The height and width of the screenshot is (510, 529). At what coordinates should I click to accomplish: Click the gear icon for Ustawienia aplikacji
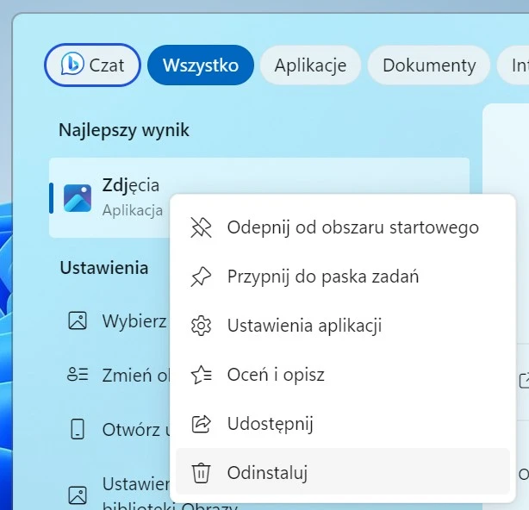(x=201, y=326)
